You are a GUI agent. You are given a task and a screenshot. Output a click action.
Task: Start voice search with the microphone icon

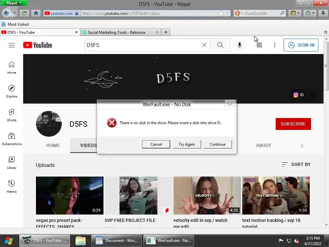click(240, 45)
